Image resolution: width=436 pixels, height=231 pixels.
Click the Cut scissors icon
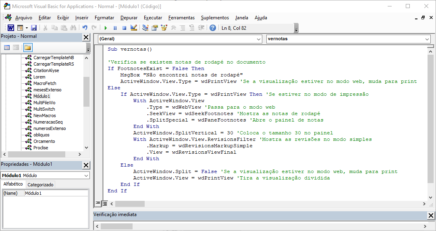(45, 28)
